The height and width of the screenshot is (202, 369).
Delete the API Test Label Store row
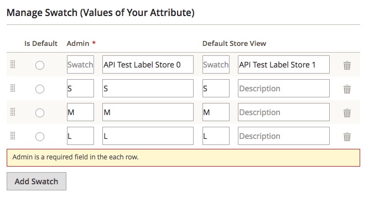pos(347,65)
